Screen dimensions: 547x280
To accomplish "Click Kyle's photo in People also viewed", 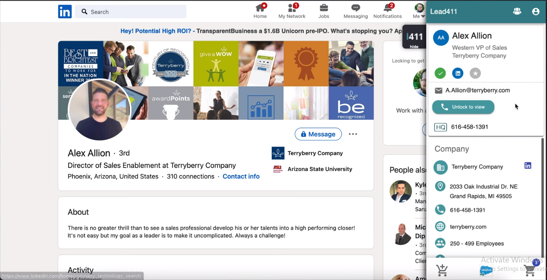I will click(400, 191).
